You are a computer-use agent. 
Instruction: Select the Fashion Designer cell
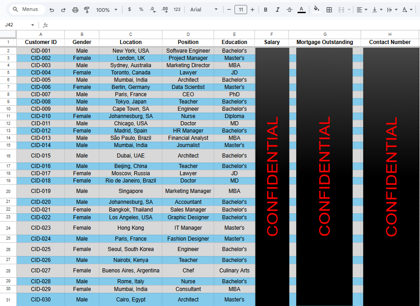click(188, 239)
